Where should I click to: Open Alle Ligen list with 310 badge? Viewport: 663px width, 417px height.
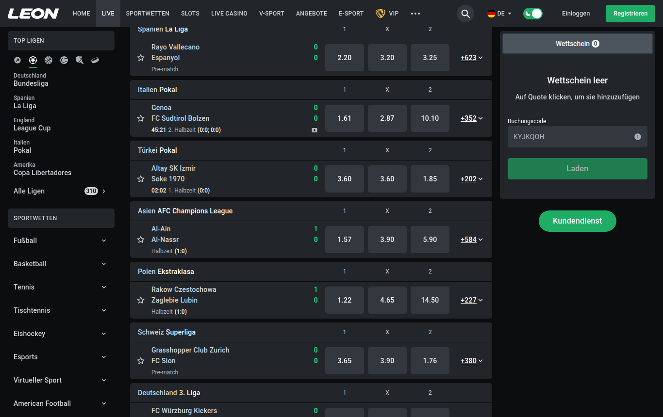tap(61, 191)
